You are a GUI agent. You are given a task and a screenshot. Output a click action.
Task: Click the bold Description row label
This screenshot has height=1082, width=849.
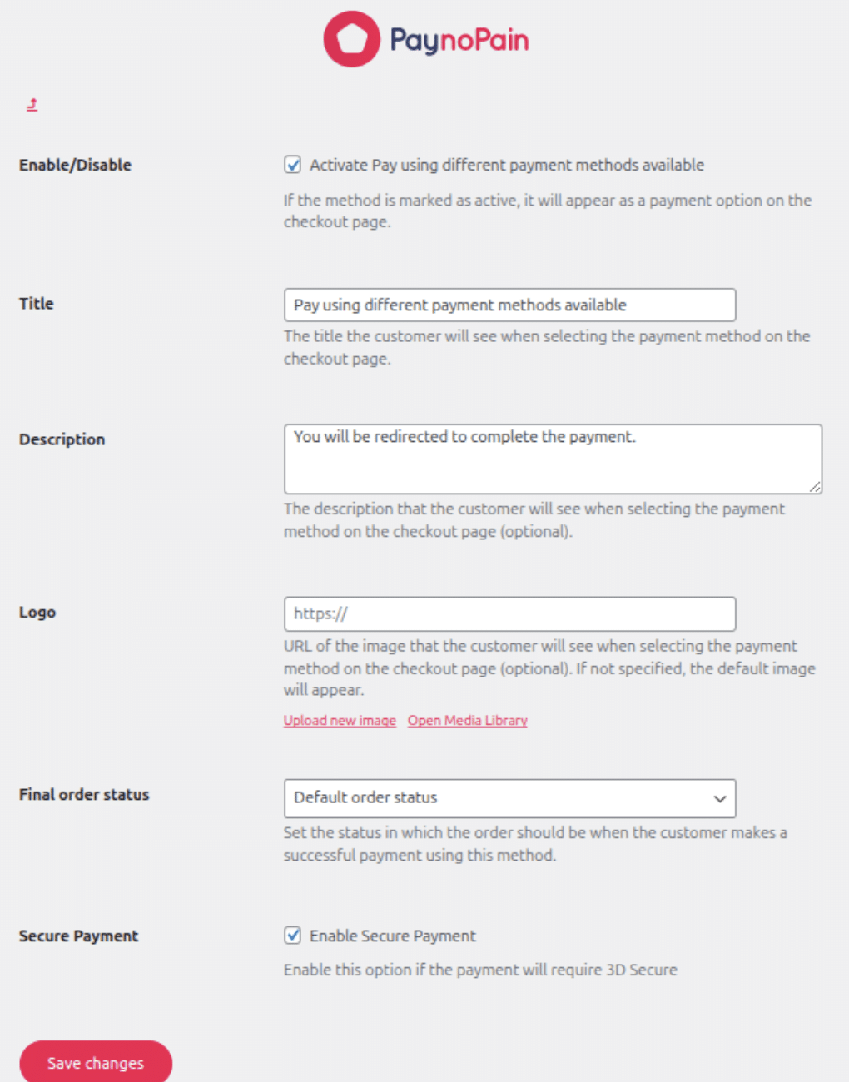click(62, 439)
